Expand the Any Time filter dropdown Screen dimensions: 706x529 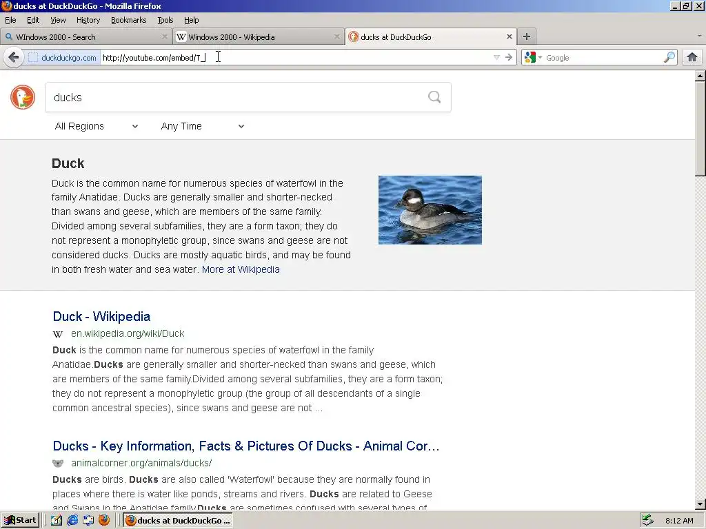pos(202,127)
